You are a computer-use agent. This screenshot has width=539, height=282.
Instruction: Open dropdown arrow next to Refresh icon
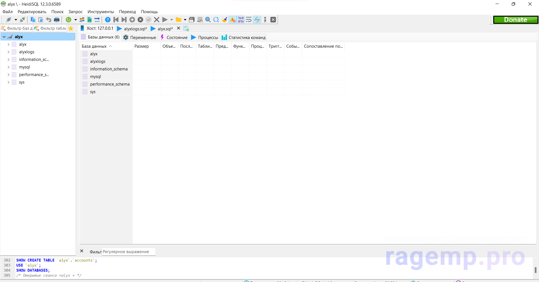[75, 20]
